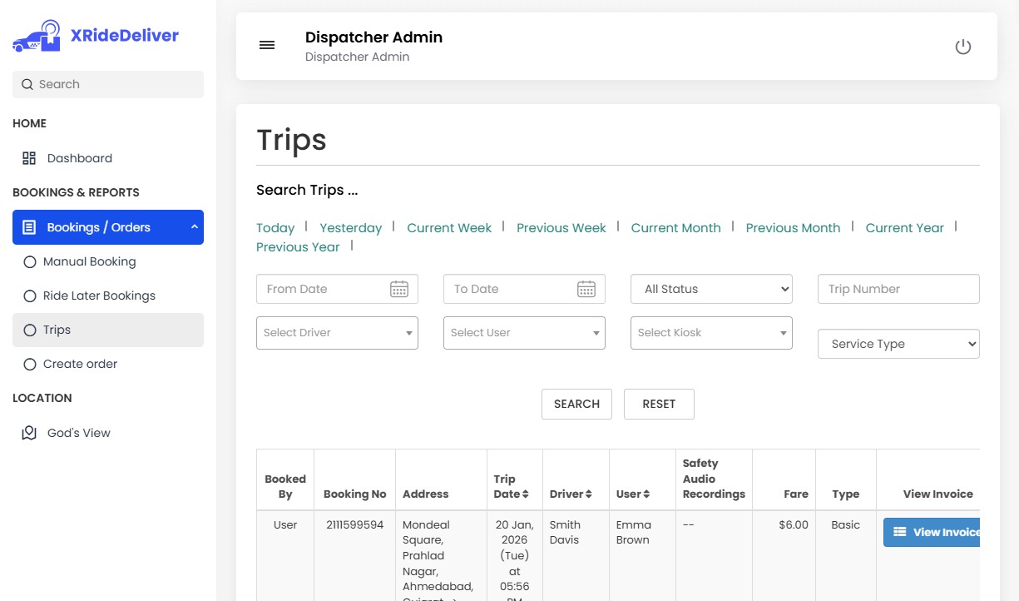Click the hamburger menu icon

point(267,46)
